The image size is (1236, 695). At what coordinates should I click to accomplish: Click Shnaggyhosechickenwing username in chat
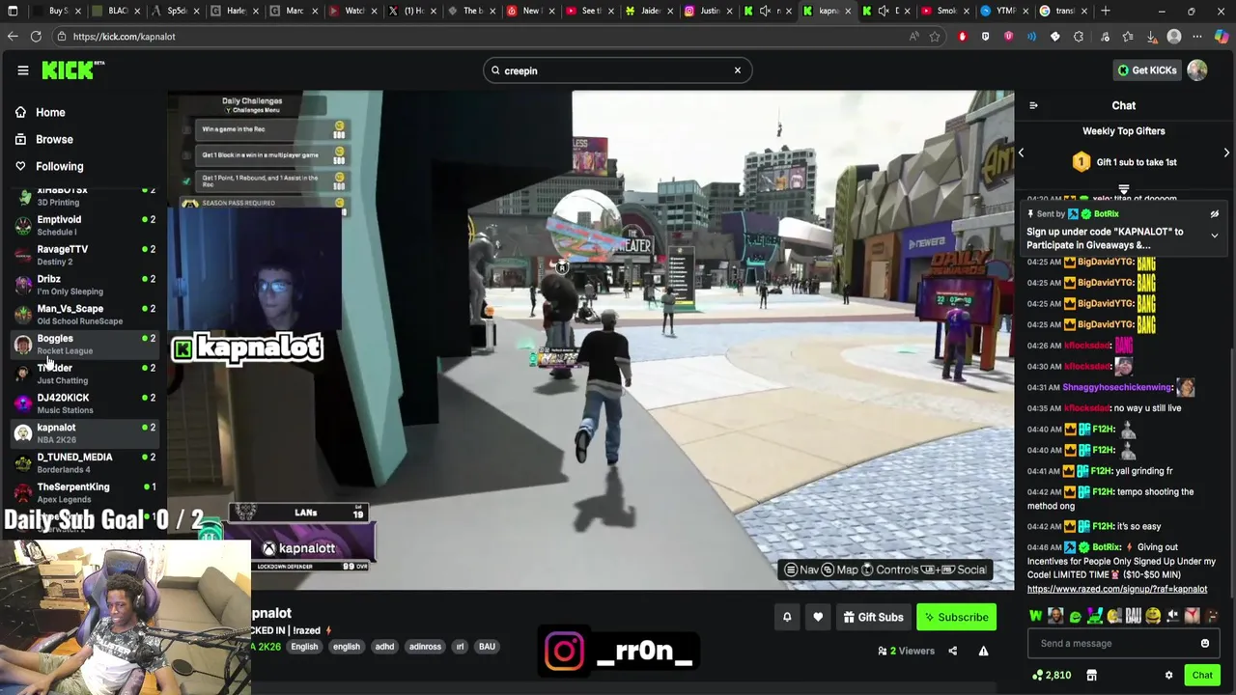pos(1117,387)
